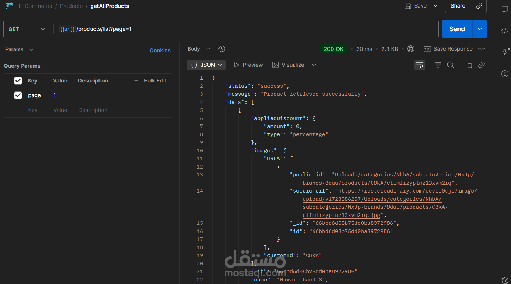
Task: Open the E-Commerce breadcrumb
Action: [x=36, y=6]
